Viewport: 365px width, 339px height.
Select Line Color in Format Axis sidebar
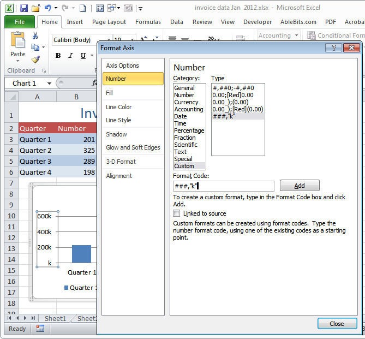pos(133,107)
